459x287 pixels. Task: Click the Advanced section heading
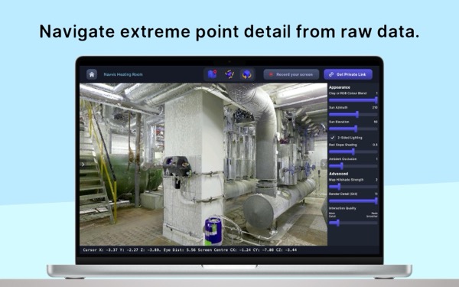[338, 174]
